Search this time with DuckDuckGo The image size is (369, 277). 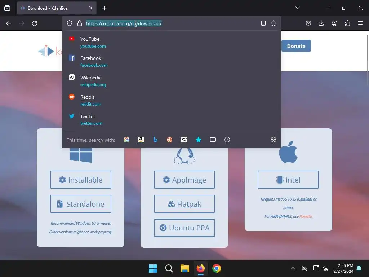click(x=169, y=140)
